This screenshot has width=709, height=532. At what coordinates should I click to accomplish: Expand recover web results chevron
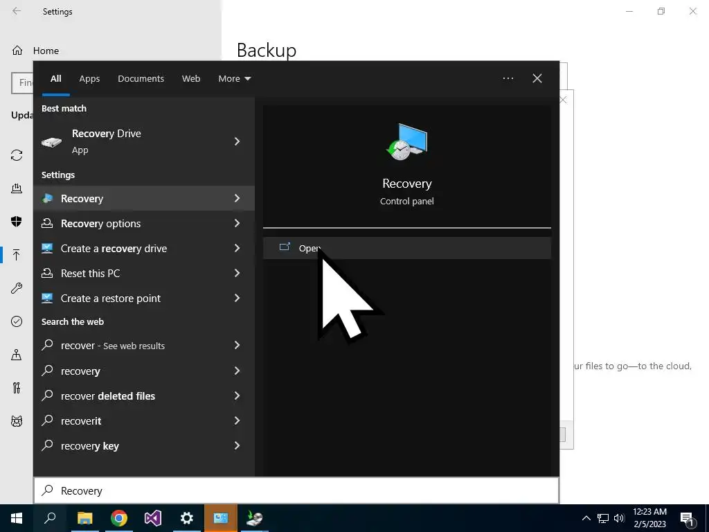[x=237, y=345]
